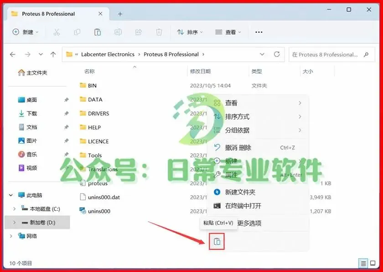Select the BIN folder
This screenshot has width=383, height=272.
pos(88,86)
